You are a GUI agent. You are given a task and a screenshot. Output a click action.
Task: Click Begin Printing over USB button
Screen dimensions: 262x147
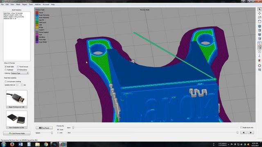[17, 99]
